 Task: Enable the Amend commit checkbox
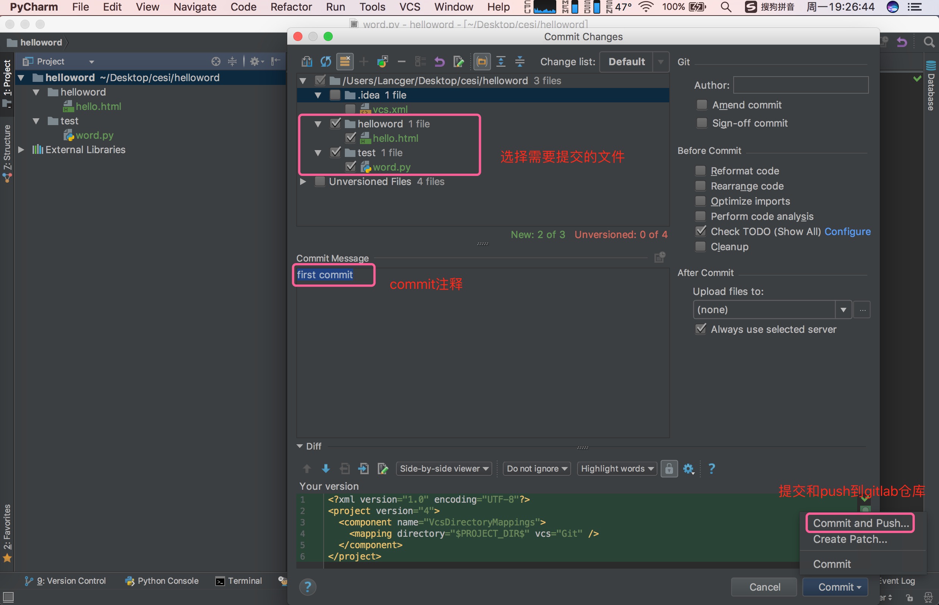[702, 105]
